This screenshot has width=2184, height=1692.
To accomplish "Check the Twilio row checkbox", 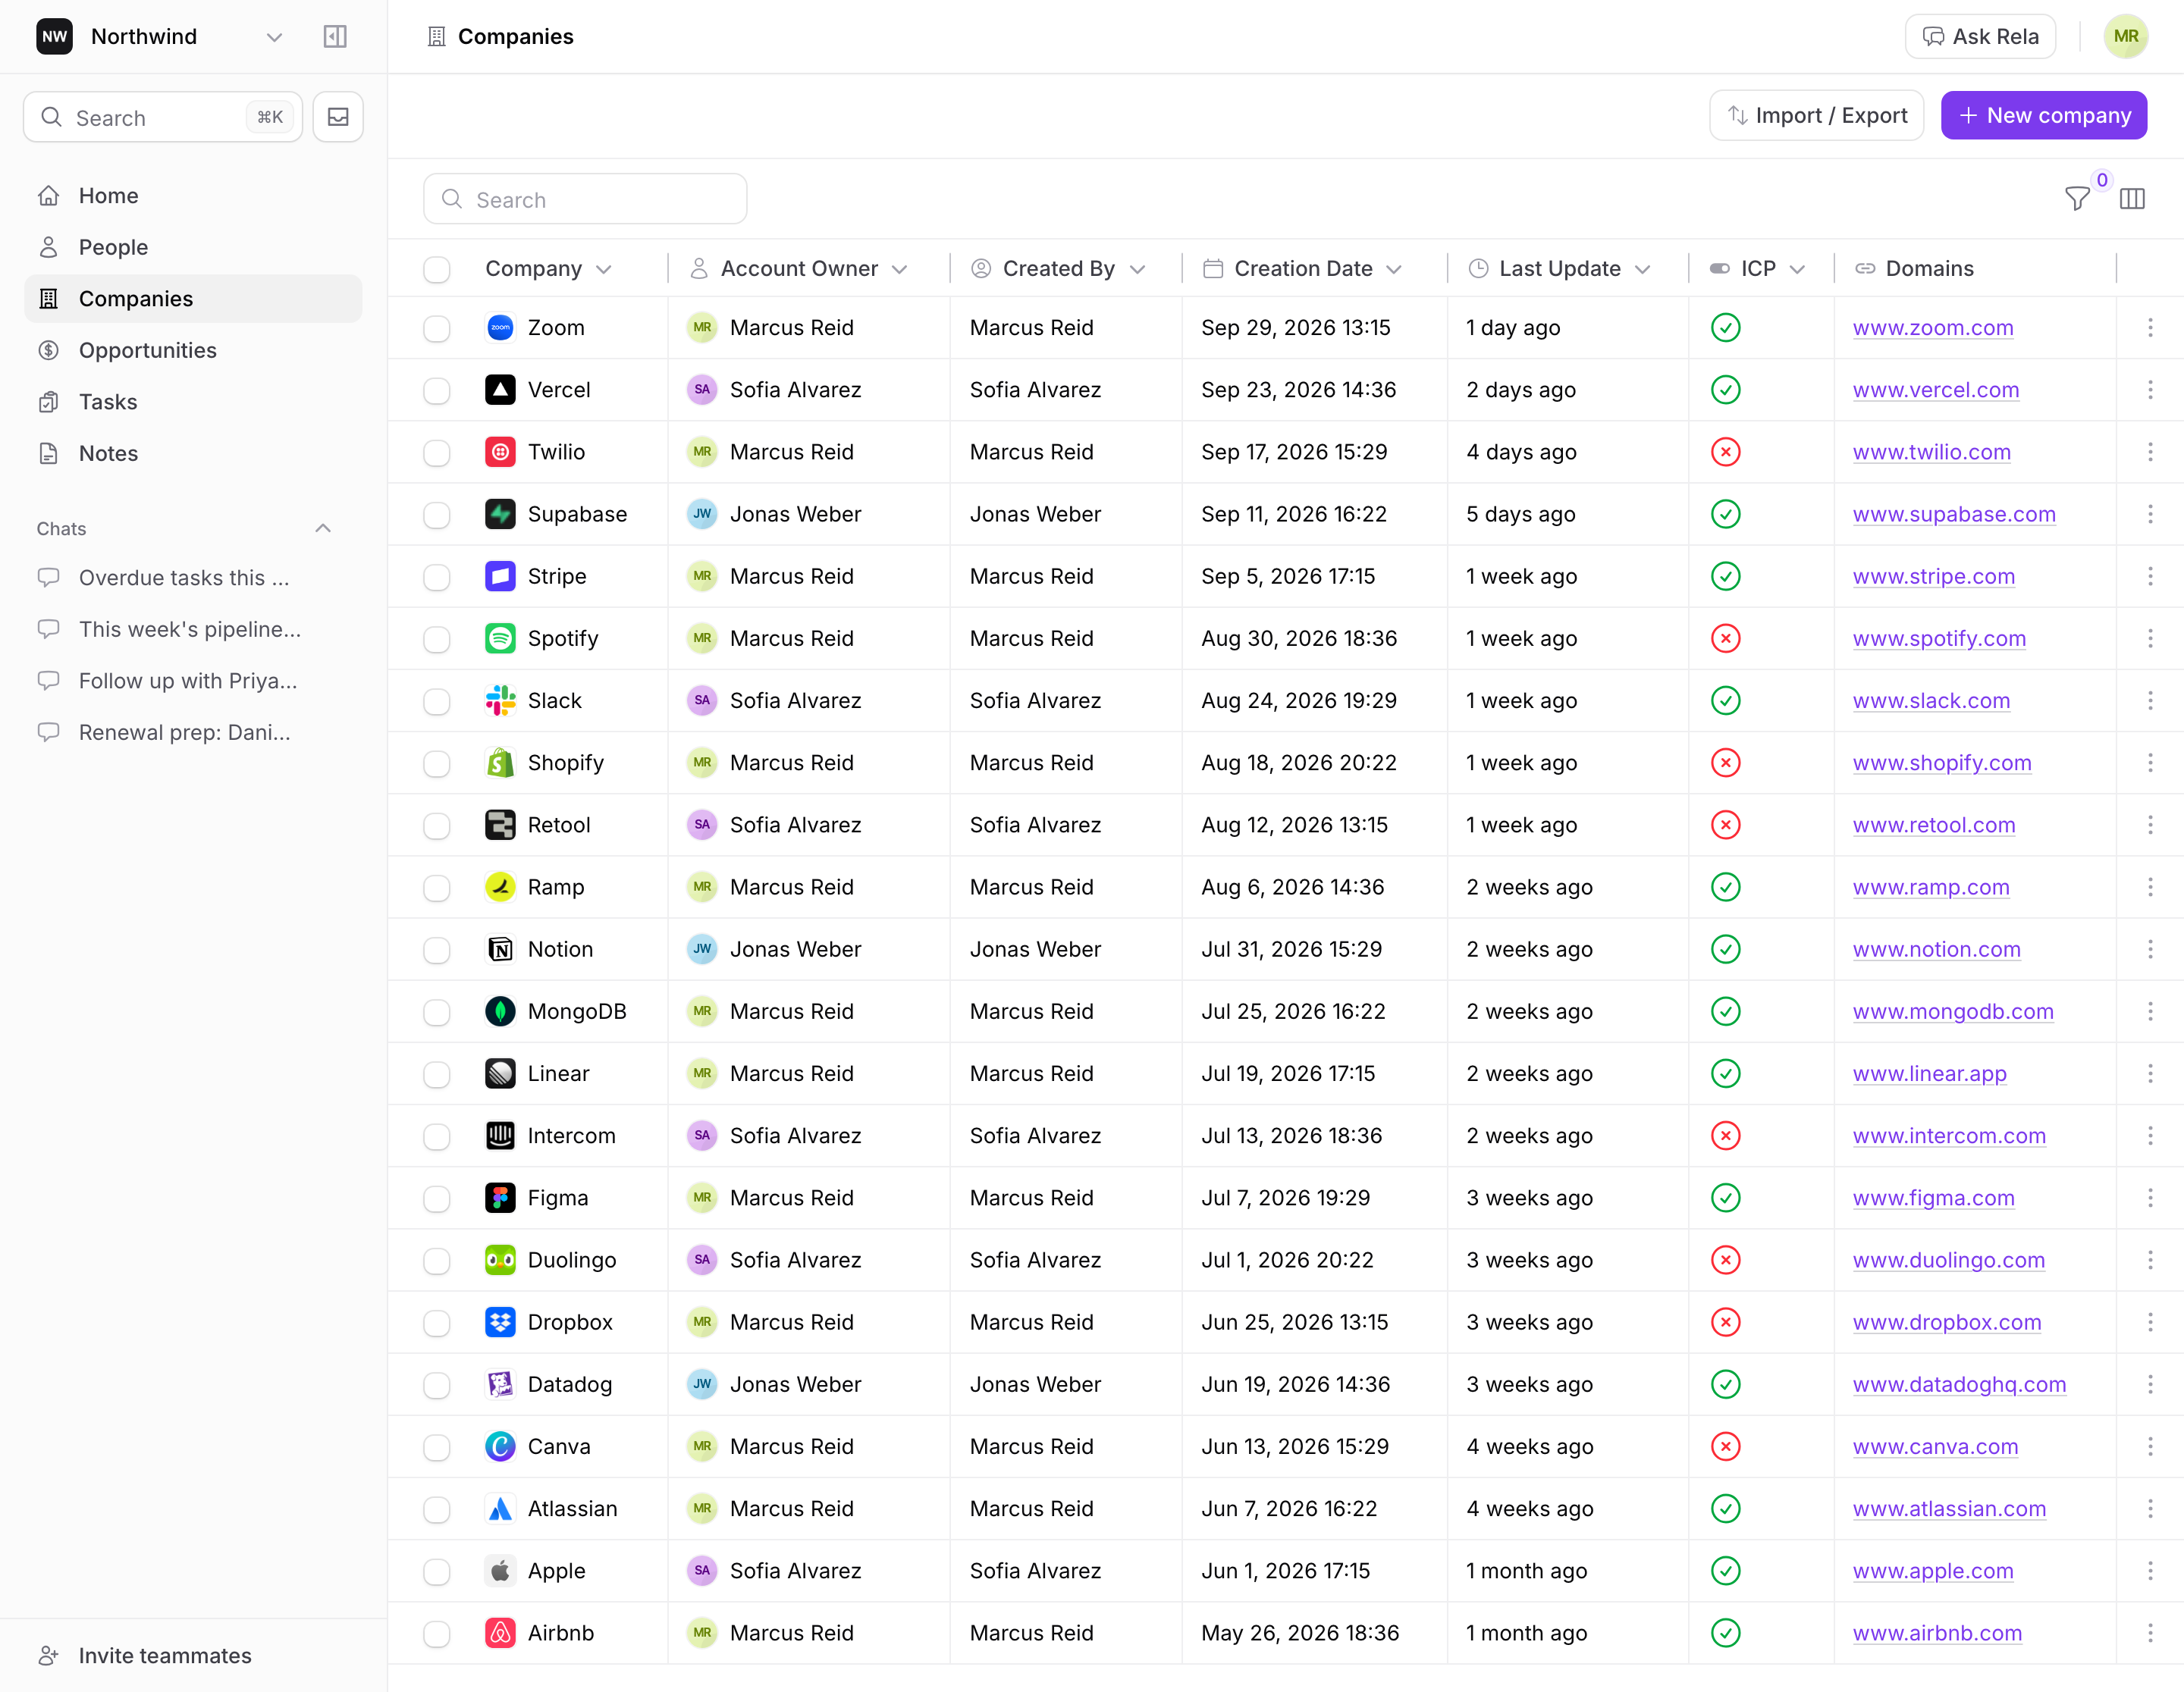I will point(436,453).
